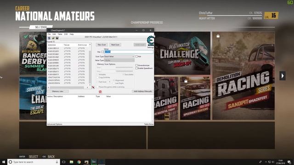Show hidden system tray icons
Viewport: 294px width, 165px height.
(x=266, y=162)
